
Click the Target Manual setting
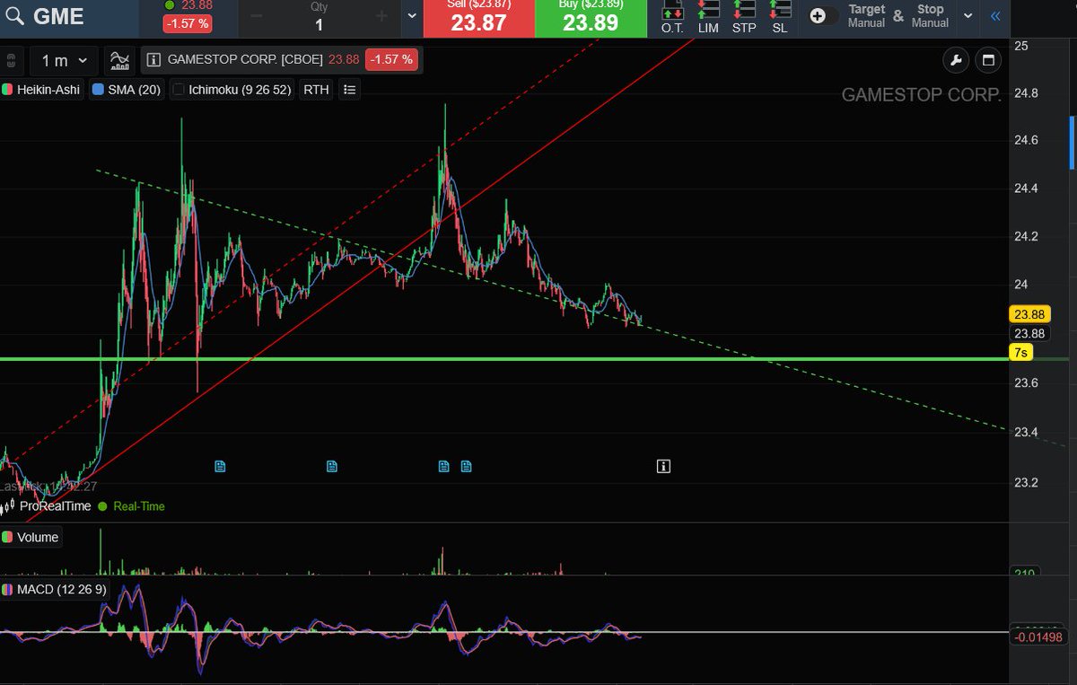(866, 16)
